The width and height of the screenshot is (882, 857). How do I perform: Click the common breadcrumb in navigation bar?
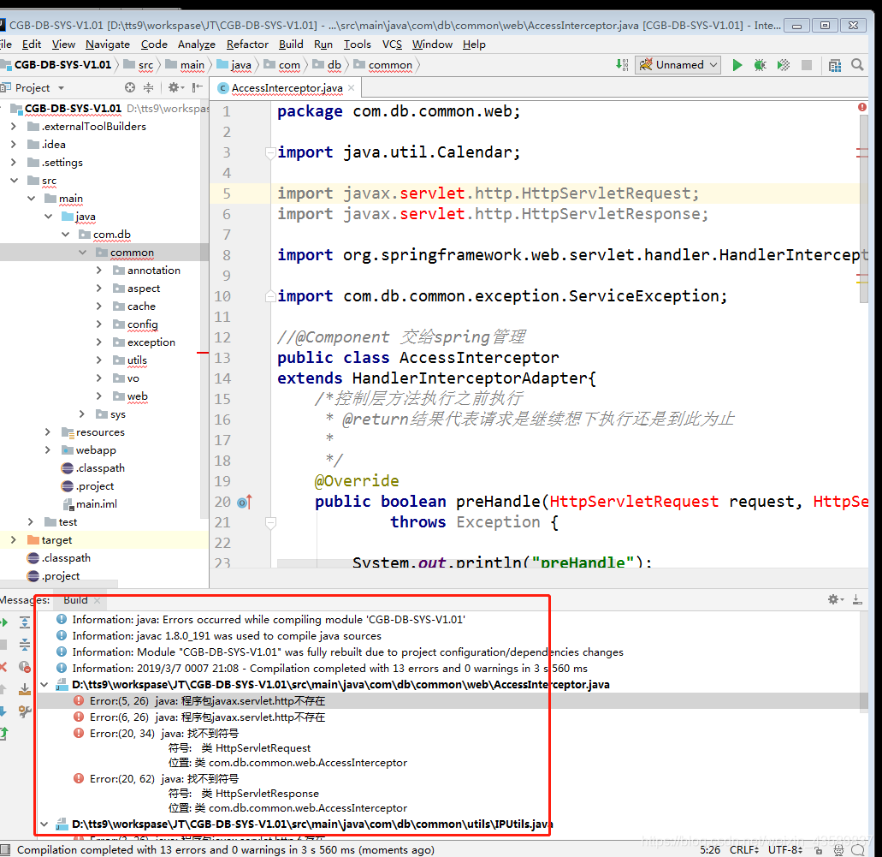[390, 65]
